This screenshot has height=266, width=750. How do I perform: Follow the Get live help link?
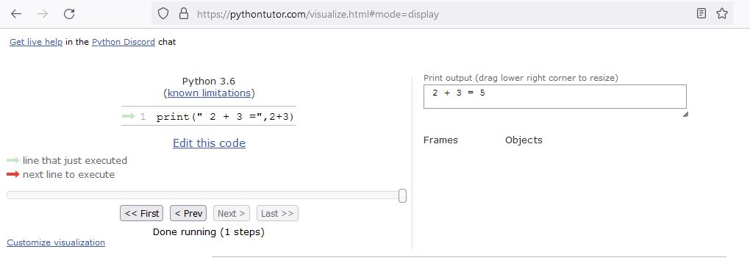36,42
